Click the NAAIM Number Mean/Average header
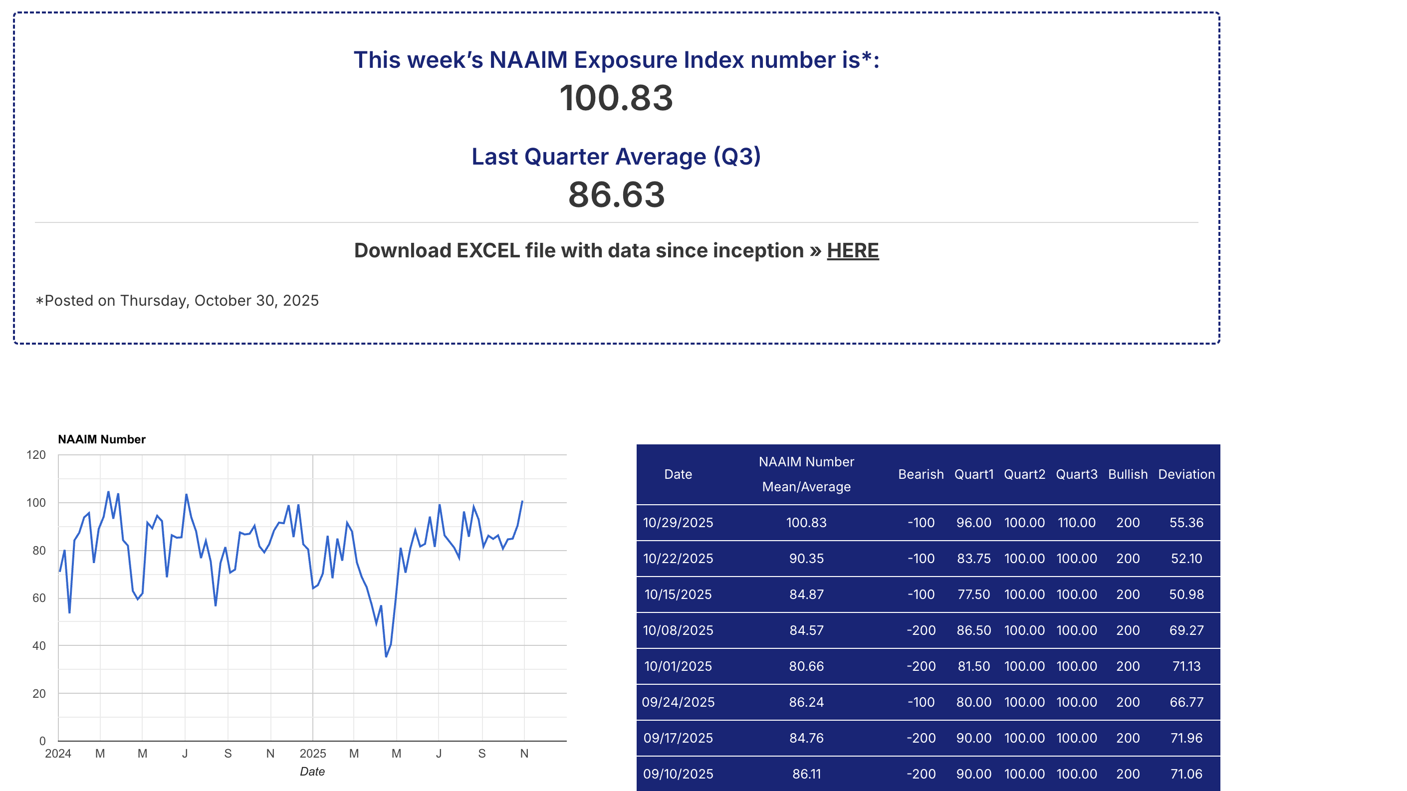1407x791 pixels. [806, 474]
